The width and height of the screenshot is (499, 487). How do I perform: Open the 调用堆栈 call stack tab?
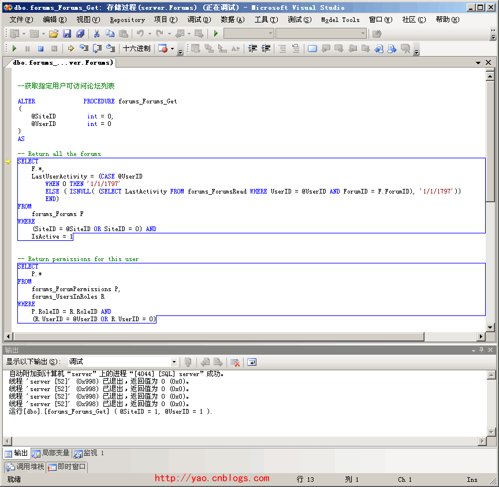(x=25, y=466)
